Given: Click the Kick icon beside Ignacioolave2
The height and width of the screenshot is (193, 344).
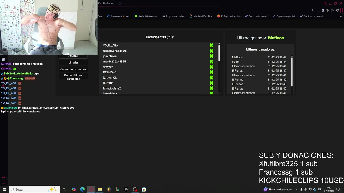Looking at the screenshot, I should [212, 88].
